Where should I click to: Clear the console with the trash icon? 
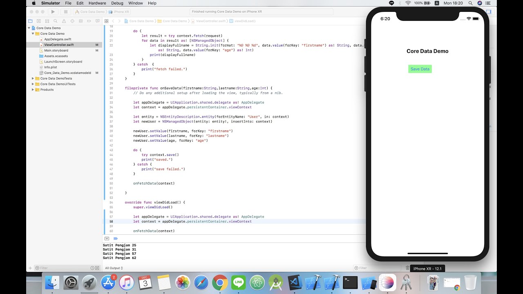[x=407, y=268]
